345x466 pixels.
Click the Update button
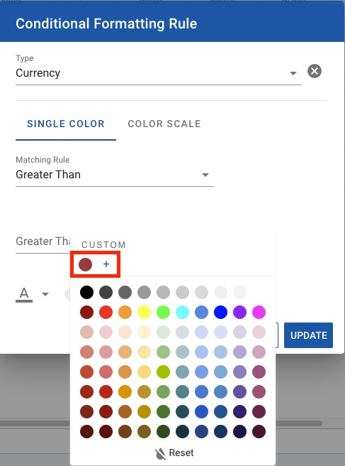coord(308,335)
